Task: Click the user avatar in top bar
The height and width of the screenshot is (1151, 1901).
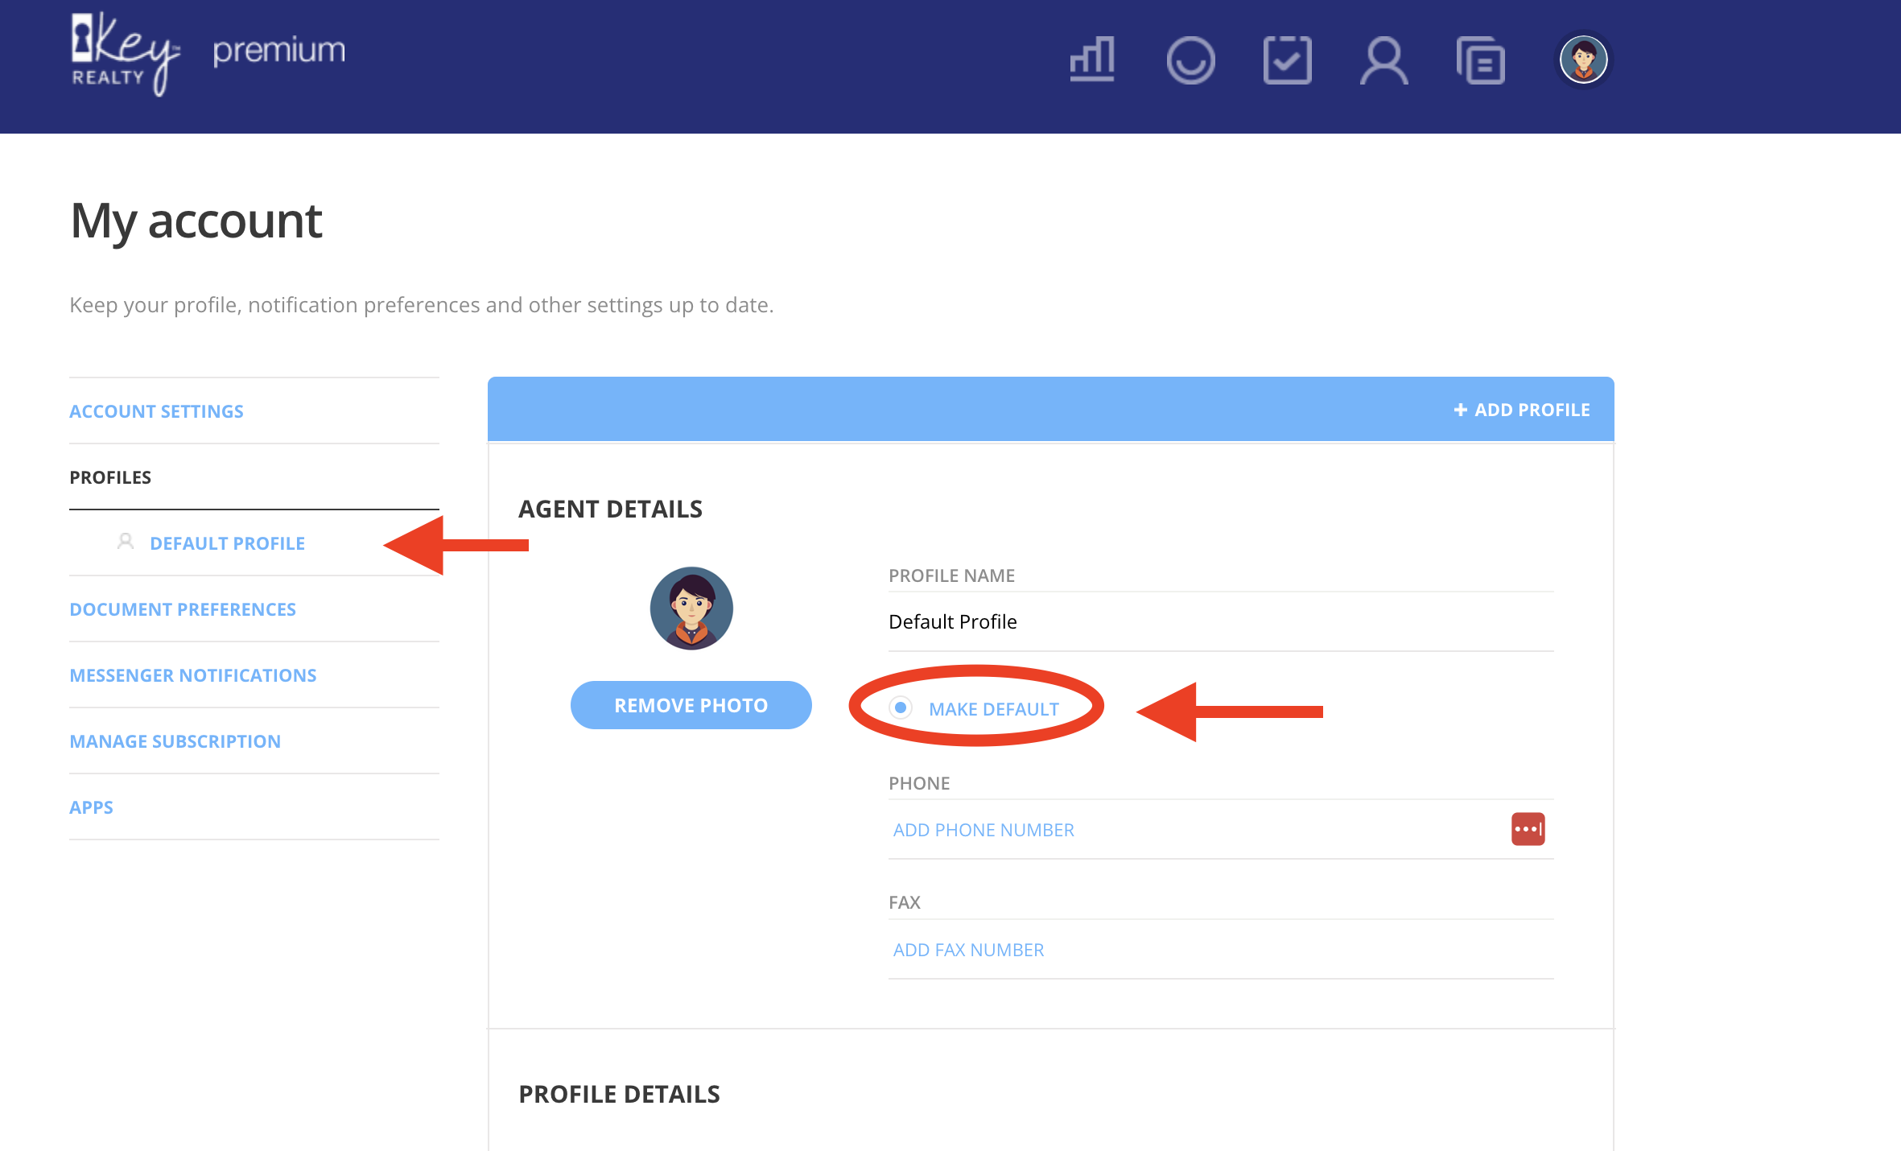Action: pos(1583,60)
